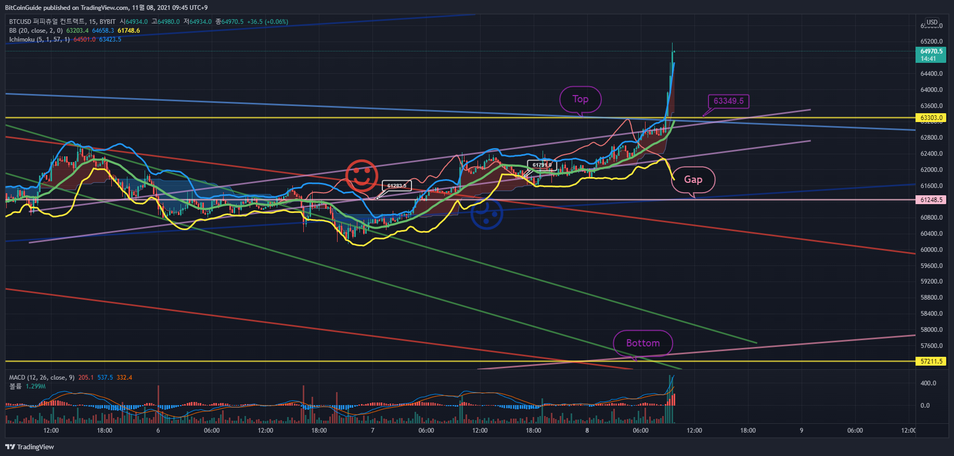Click the 'BitCoinGuide published on TradingView.com' header text
954x456 pixels.
pos(67,8)
